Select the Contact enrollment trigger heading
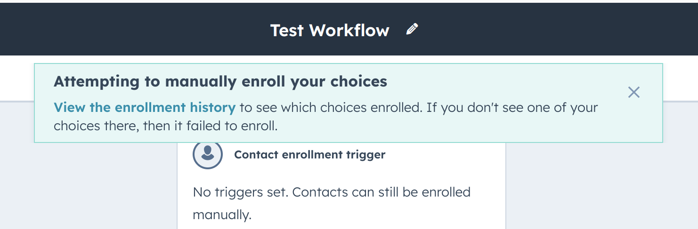Viewport: 698px width, 229px height. click(310, 154)
